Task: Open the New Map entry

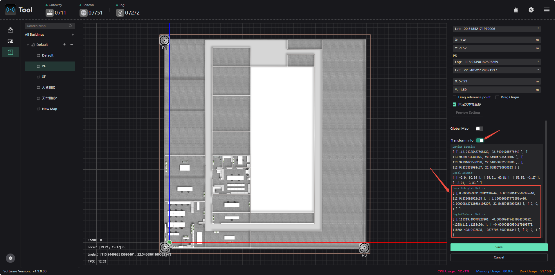Action: coord(50,109)
